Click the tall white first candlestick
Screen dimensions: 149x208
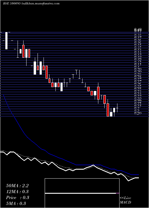pyautogui.click(x=6, y=41)
